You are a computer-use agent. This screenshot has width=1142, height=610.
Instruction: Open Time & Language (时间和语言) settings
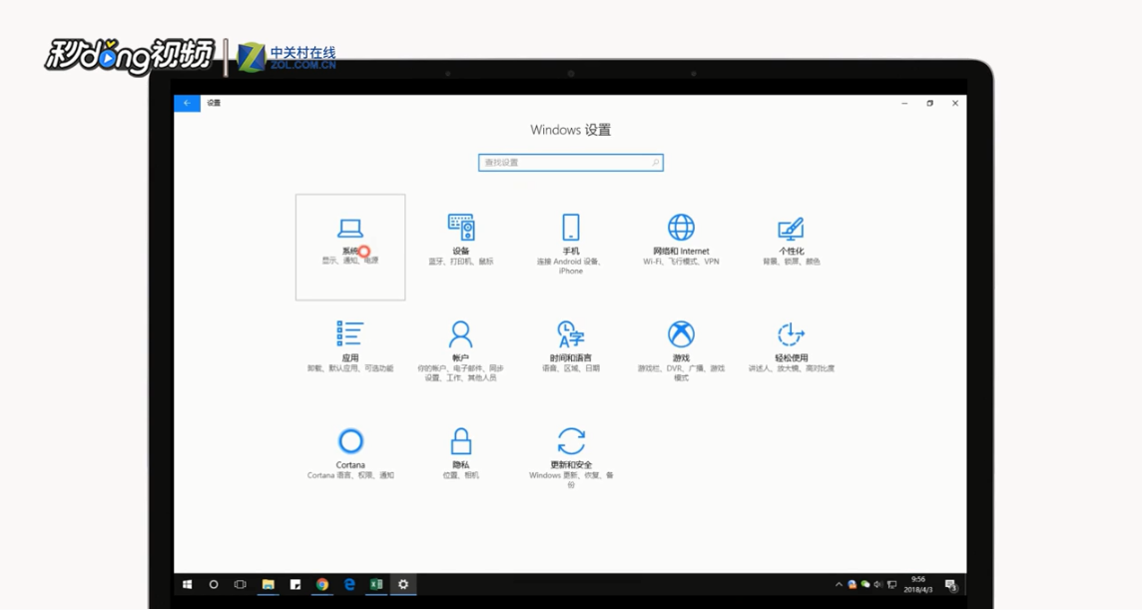570,344
